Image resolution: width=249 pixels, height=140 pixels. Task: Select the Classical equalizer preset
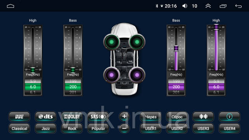[x=19, y=128]
